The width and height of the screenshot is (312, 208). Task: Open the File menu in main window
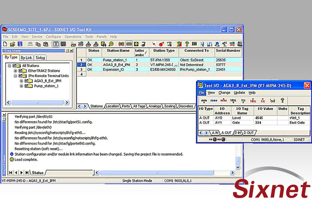pyautogui.click(x=6, y=36)
